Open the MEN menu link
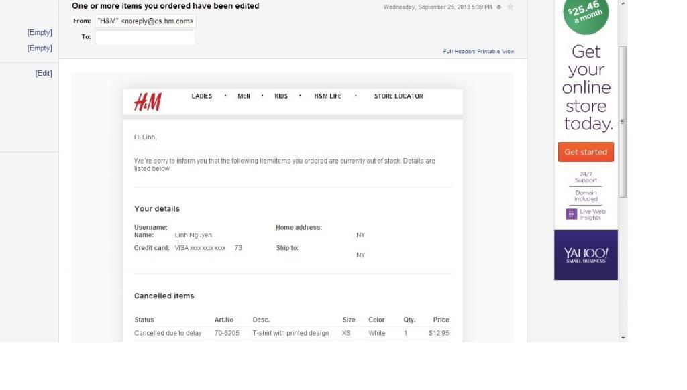Image resolution: width=687 pixels, height=390 pixels. [244, 96]
